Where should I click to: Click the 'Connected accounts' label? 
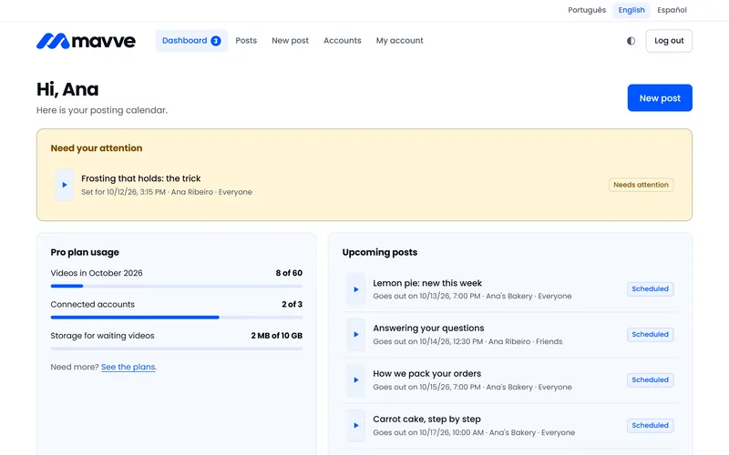click(93, 304)
